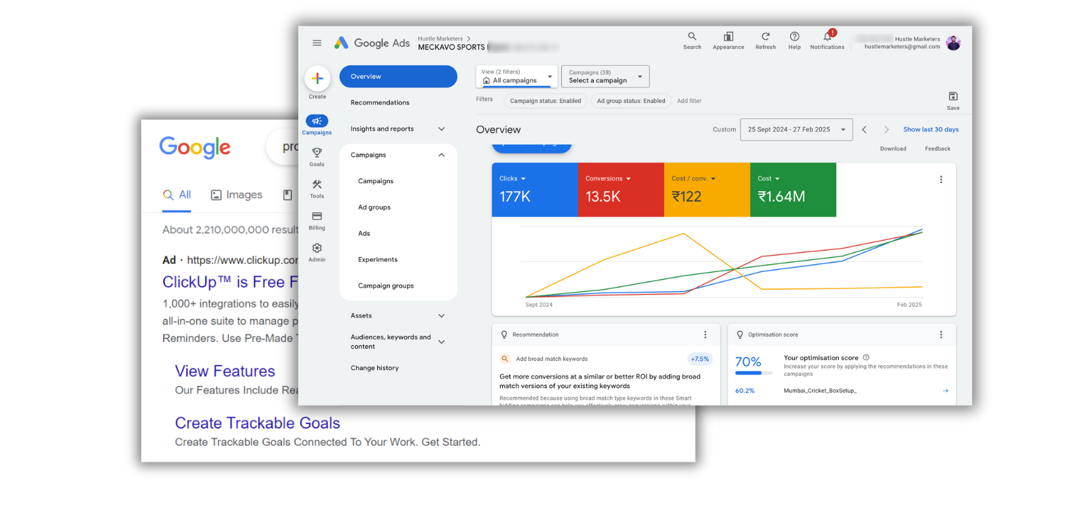Click Ad group status: Enabled filter chip
The image size is (1087, 521).
(x=631, y=101)
